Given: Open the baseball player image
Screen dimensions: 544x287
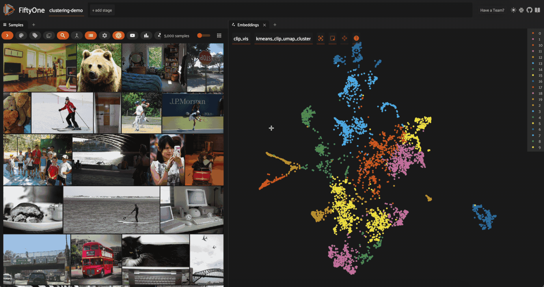Looking at the screenshot, I should coord(142,113).
